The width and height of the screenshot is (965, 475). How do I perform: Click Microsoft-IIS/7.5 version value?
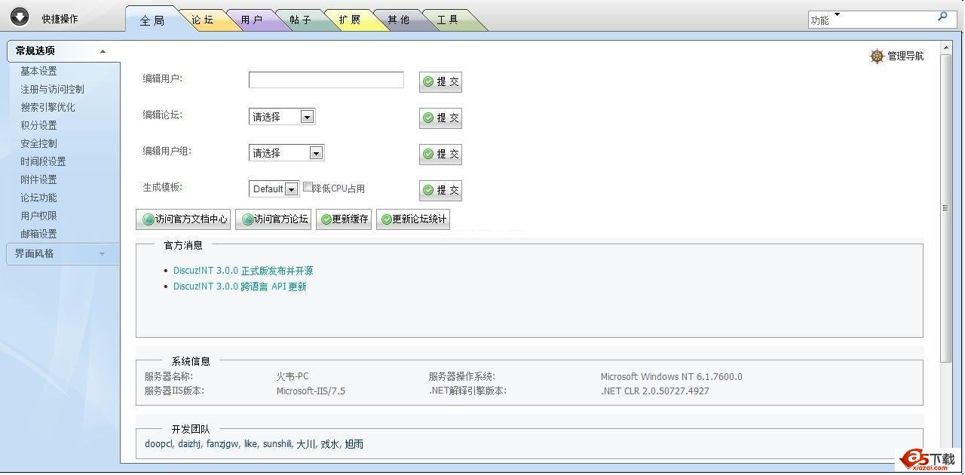pos(311,391)
